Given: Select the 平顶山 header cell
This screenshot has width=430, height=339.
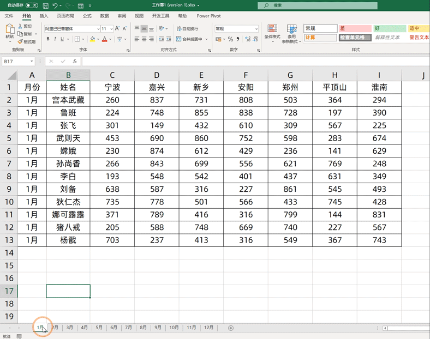Looking at the screenshot, I should point(335,87).
